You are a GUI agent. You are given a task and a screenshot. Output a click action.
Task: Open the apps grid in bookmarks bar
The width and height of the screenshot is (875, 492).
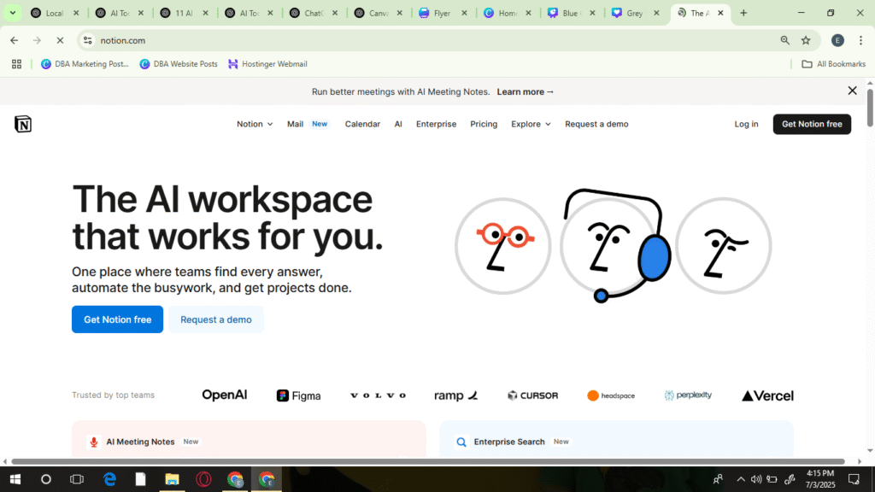17,64
